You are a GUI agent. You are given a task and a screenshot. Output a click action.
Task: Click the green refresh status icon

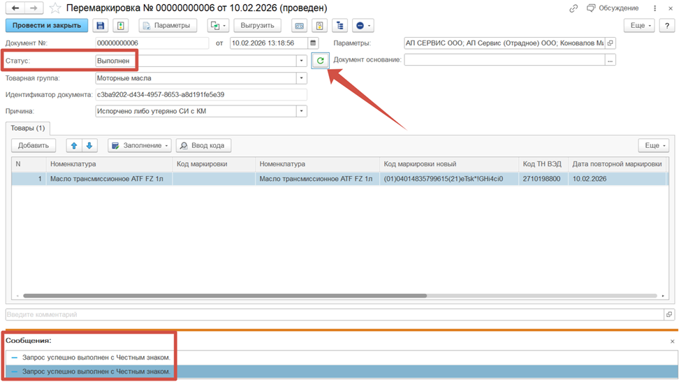[x=321, y=61]
